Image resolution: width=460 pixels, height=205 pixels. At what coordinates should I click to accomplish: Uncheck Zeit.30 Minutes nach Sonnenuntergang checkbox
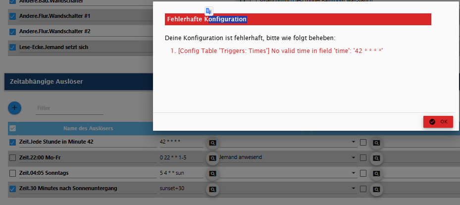12,189
